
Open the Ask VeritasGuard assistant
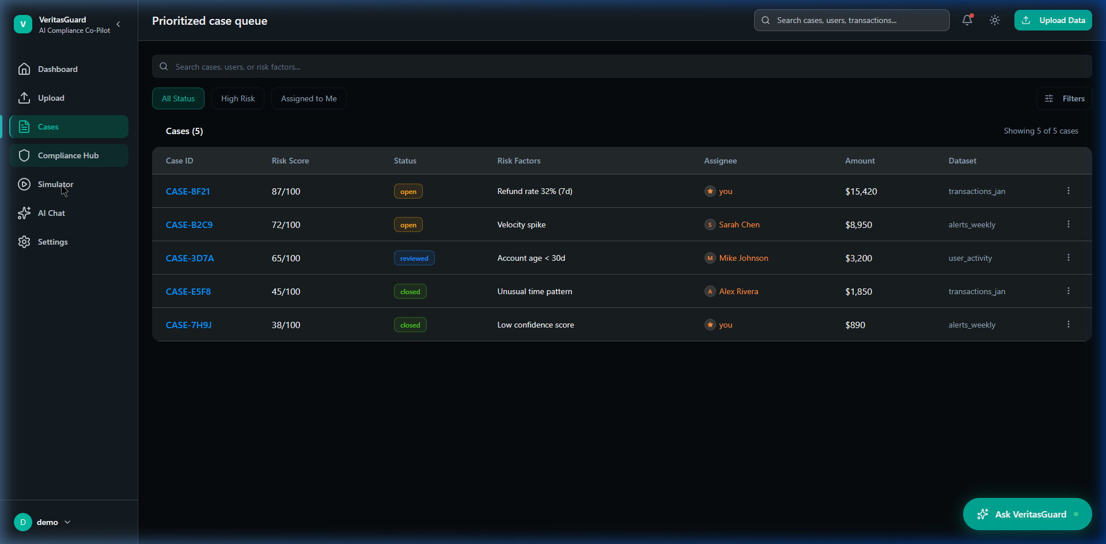point(1028,514)
